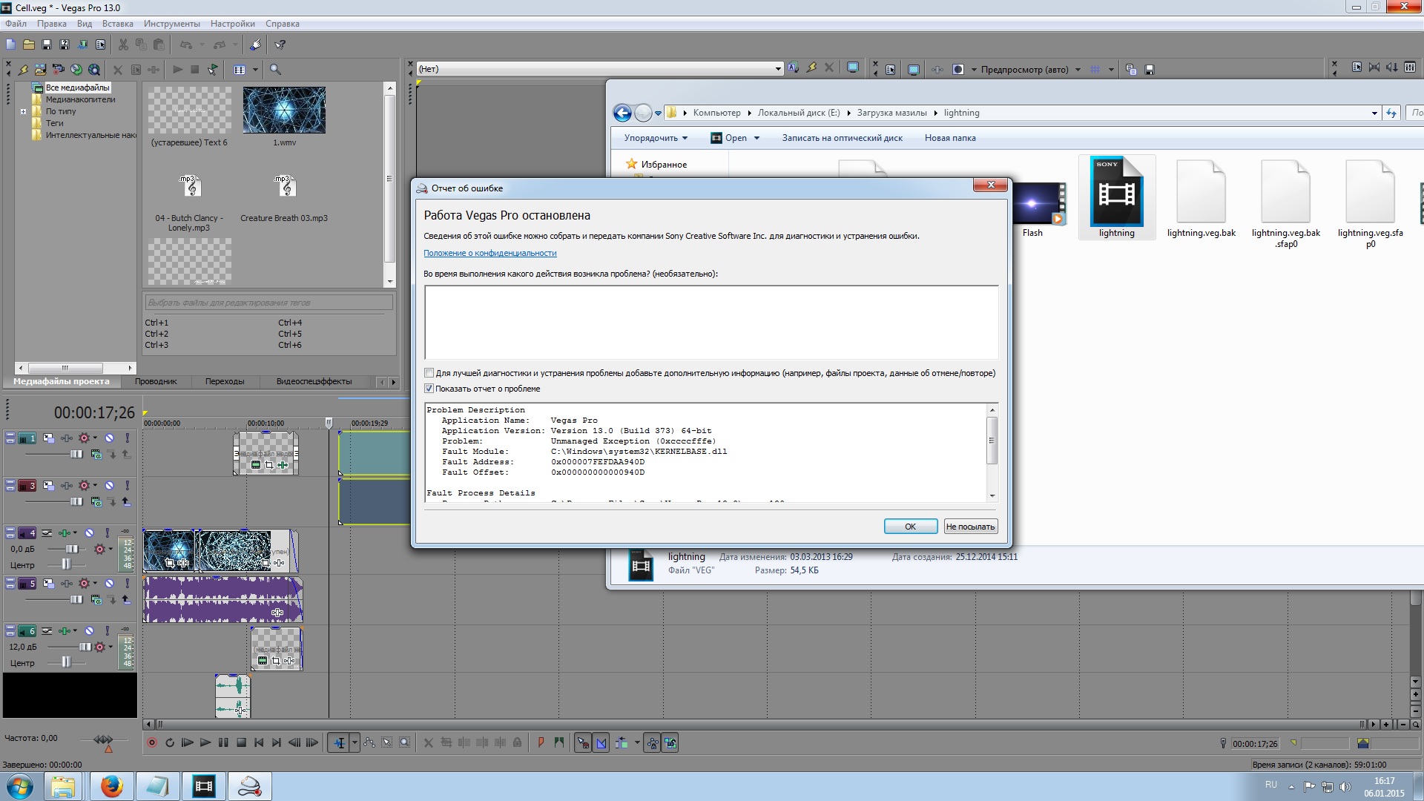
Task: Click Новая папка in Explorer window
Action: [949, 138]
